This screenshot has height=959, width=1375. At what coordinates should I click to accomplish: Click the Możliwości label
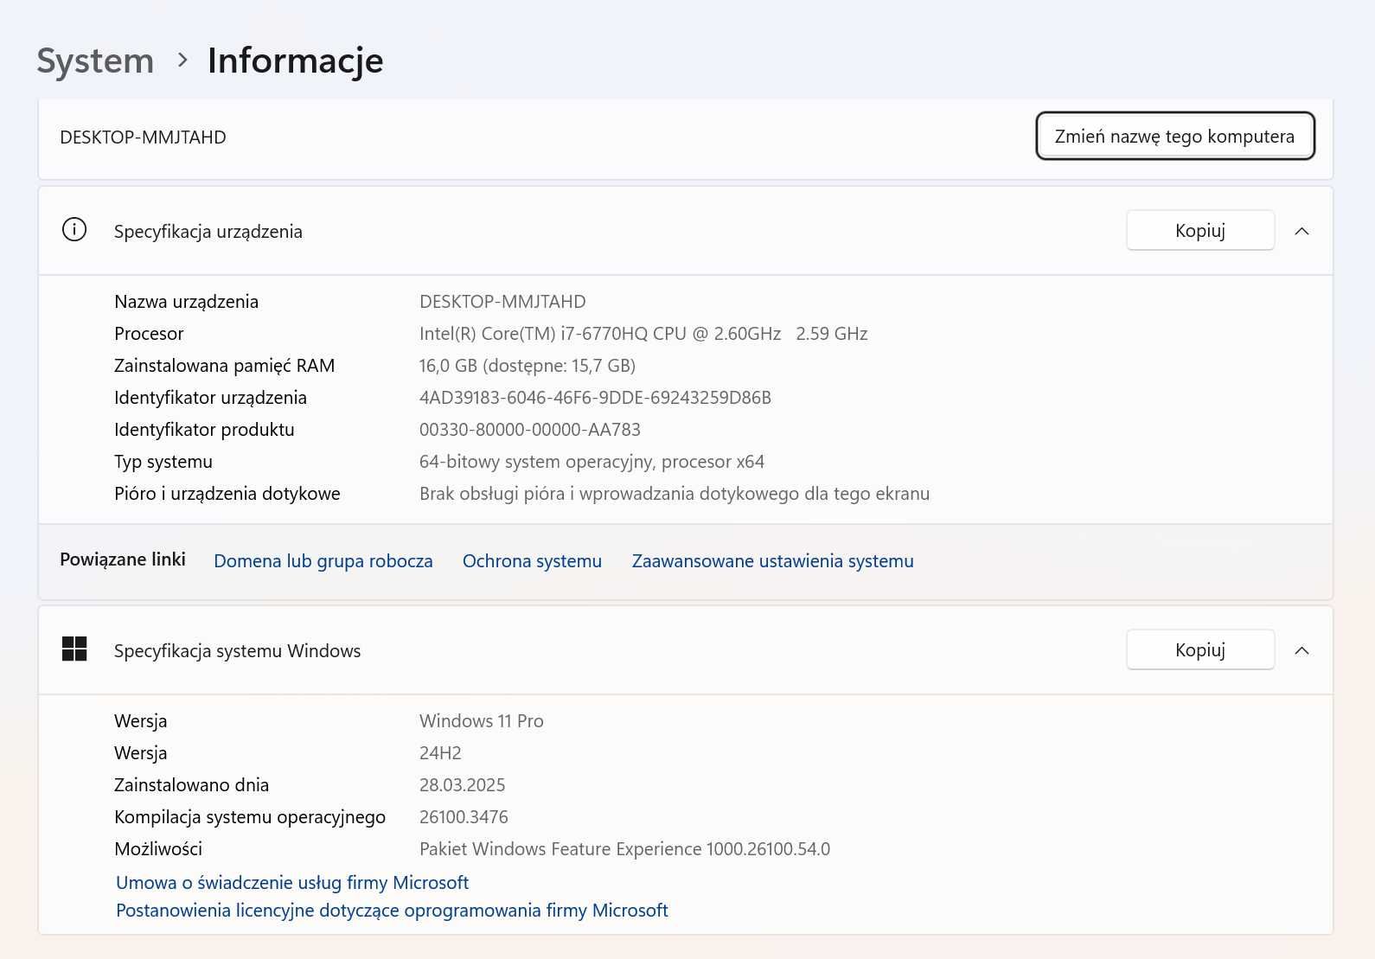pyautogui.click(x=158, y=848)
